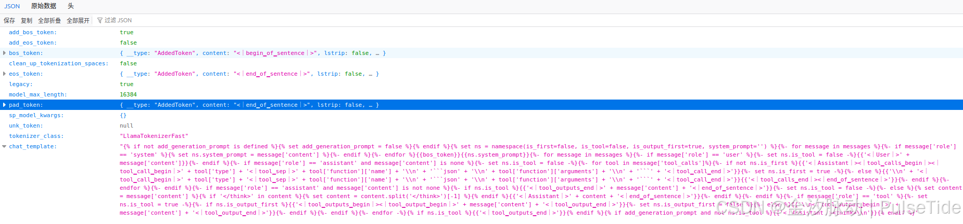
Task: Expand the eos_token row
Action: [x=5, y=74]
